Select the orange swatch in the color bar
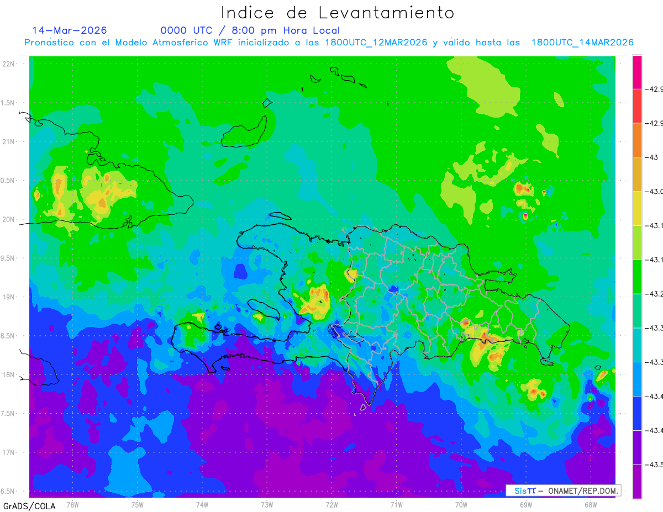The width and height of the screenshot is (663, 512). tap(637, 140)
